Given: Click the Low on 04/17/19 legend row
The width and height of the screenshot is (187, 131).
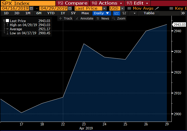Looking at the screenshot, I should pyautogui.click(x=30, y=33).
